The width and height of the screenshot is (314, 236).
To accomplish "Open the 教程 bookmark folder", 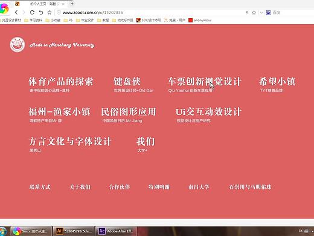I will coord(103,20).
